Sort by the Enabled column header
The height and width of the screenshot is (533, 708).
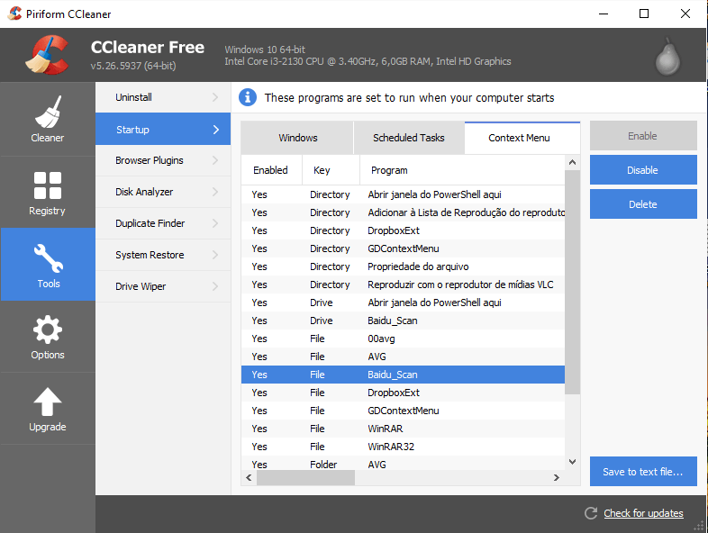click(271, 170)
